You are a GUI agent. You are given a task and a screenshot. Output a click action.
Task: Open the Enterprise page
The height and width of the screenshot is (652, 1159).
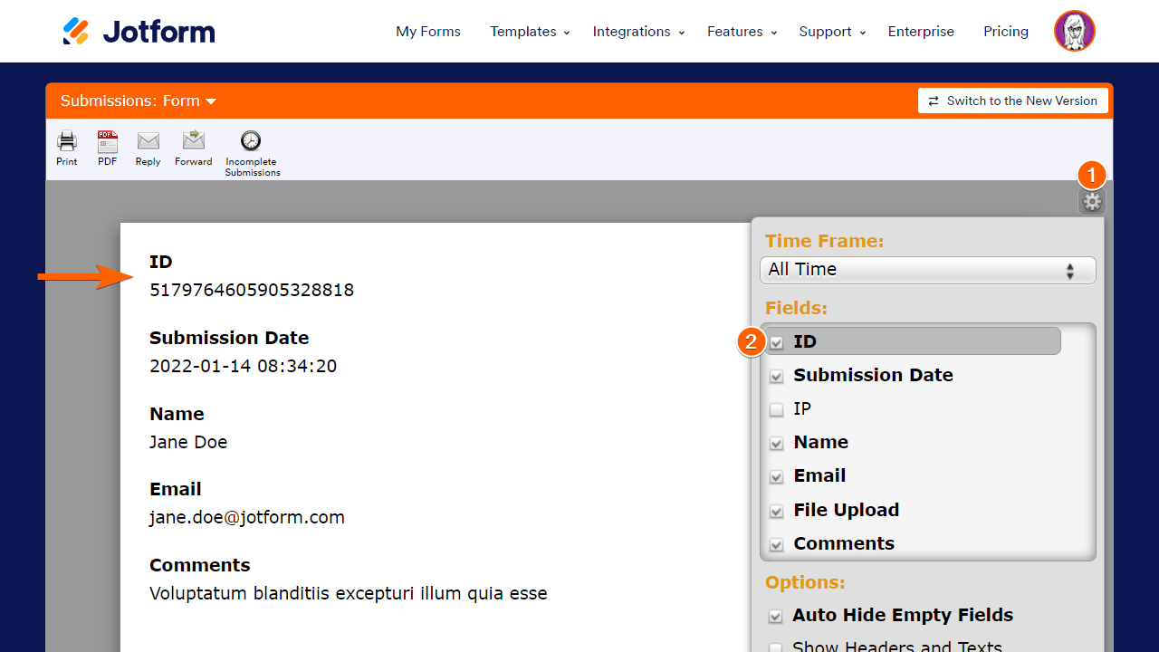pos(921,32)
